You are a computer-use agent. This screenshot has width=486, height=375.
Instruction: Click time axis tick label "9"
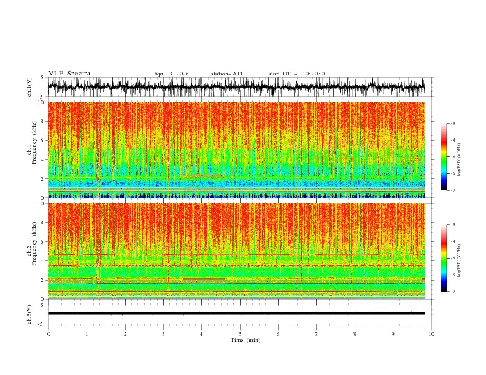click(393, 334)
